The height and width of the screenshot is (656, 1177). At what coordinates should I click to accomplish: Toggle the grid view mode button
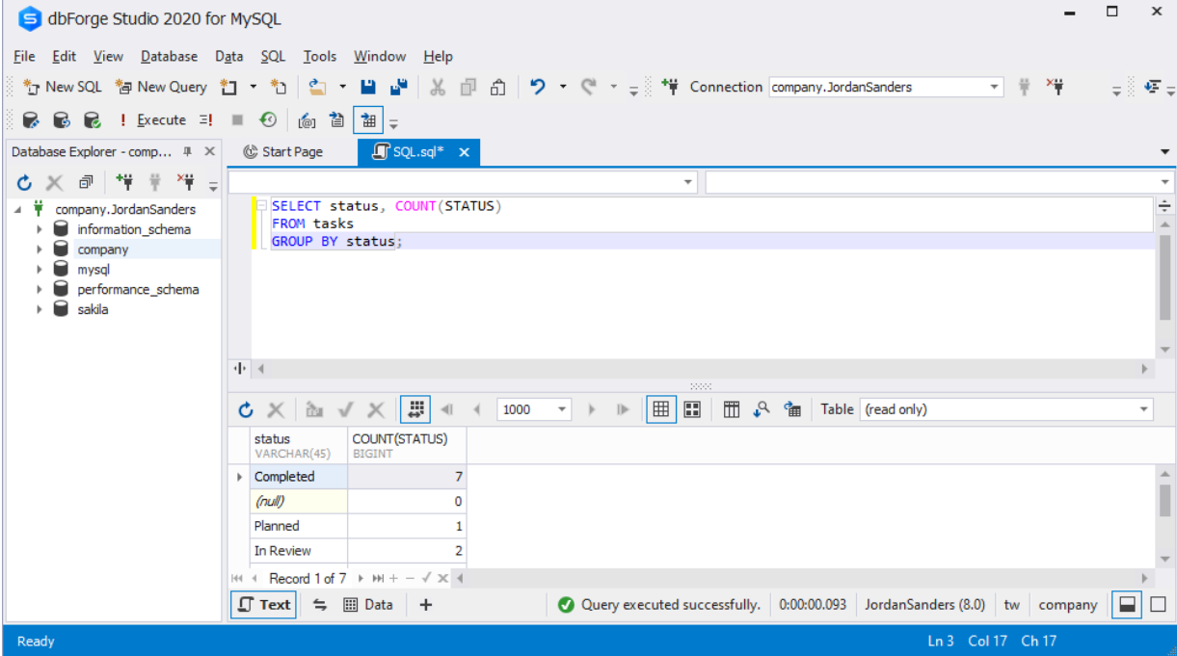click(660, 409)
